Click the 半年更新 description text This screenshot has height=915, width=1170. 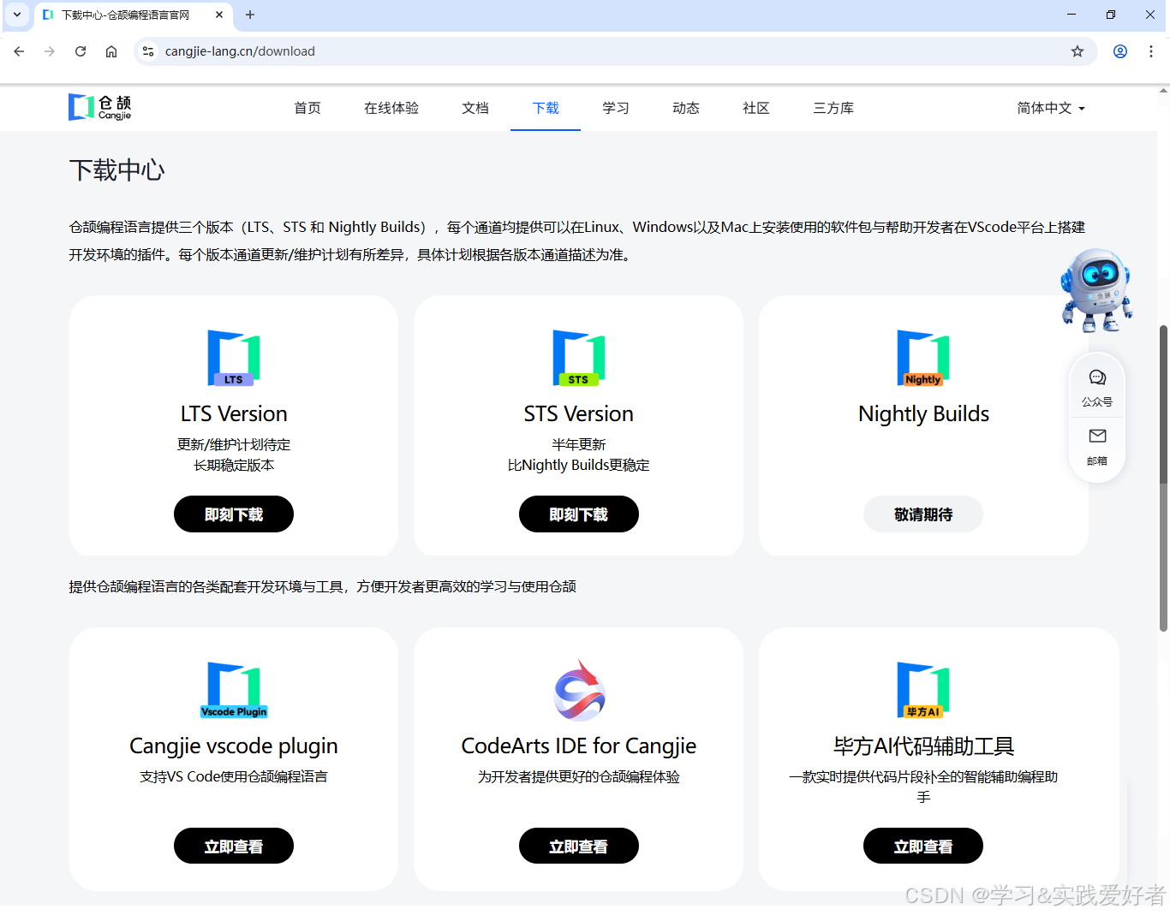tap(579, 445)
